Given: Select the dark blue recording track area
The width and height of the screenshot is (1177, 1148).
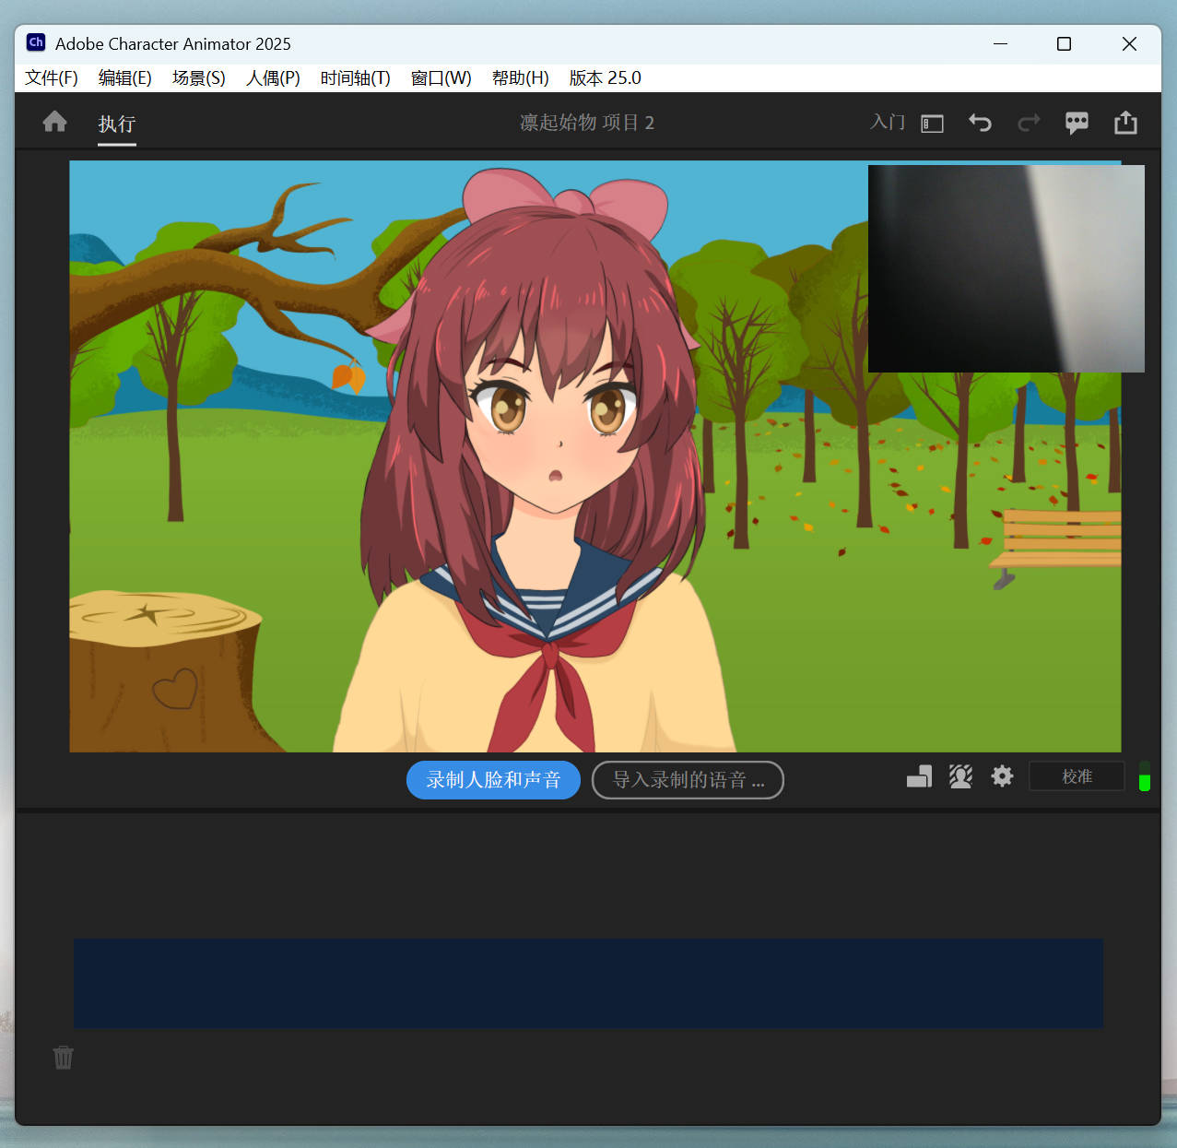Looking at the screenshot, I should pos(588,983).
